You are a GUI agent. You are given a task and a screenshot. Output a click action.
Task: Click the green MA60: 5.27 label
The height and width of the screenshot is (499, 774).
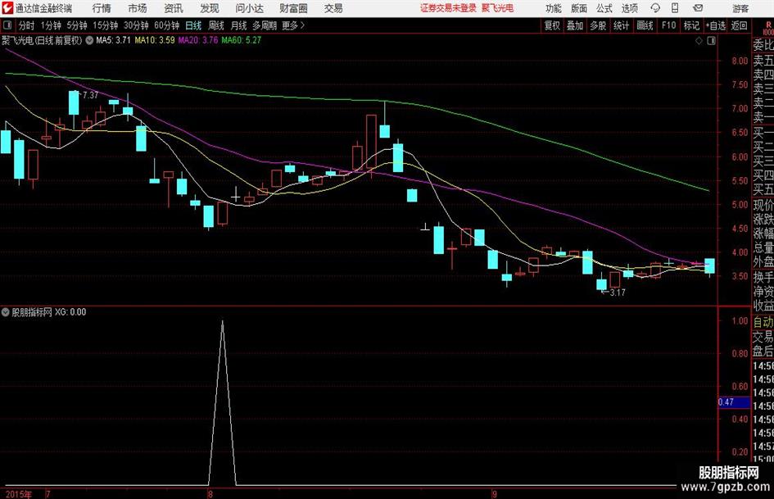tap(242, 40)
